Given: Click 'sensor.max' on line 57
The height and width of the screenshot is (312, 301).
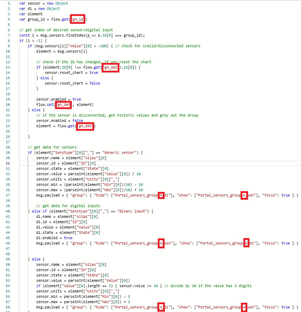Looking at the screenshot, I should pyautogui.click(x=47, y=302).
